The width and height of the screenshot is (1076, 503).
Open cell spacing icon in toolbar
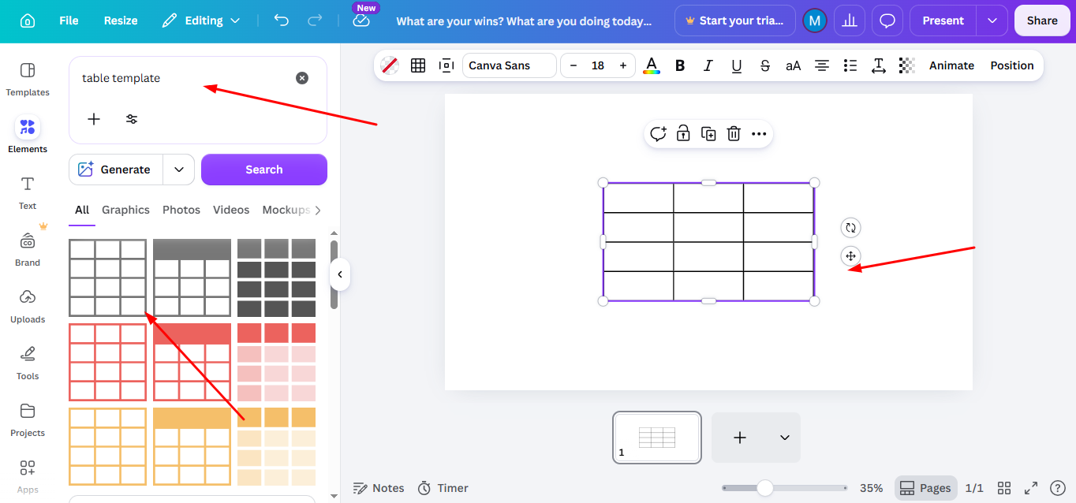(x=446, y=65)
